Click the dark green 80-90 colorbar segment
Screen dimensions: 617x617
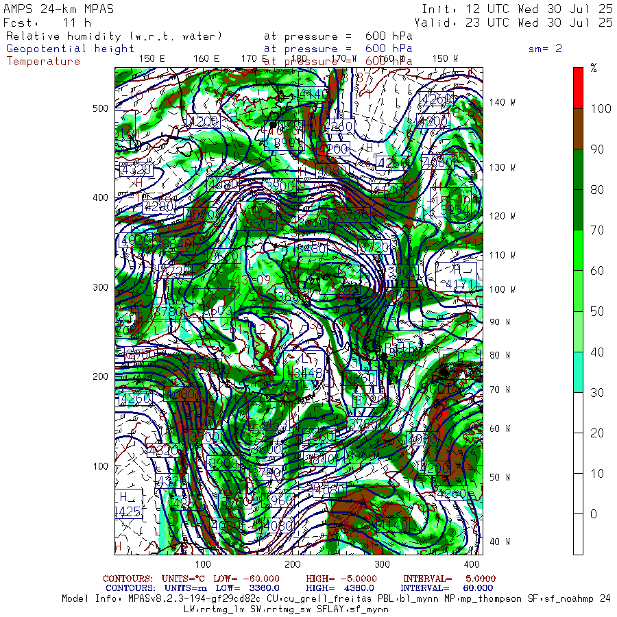[578, 169]
